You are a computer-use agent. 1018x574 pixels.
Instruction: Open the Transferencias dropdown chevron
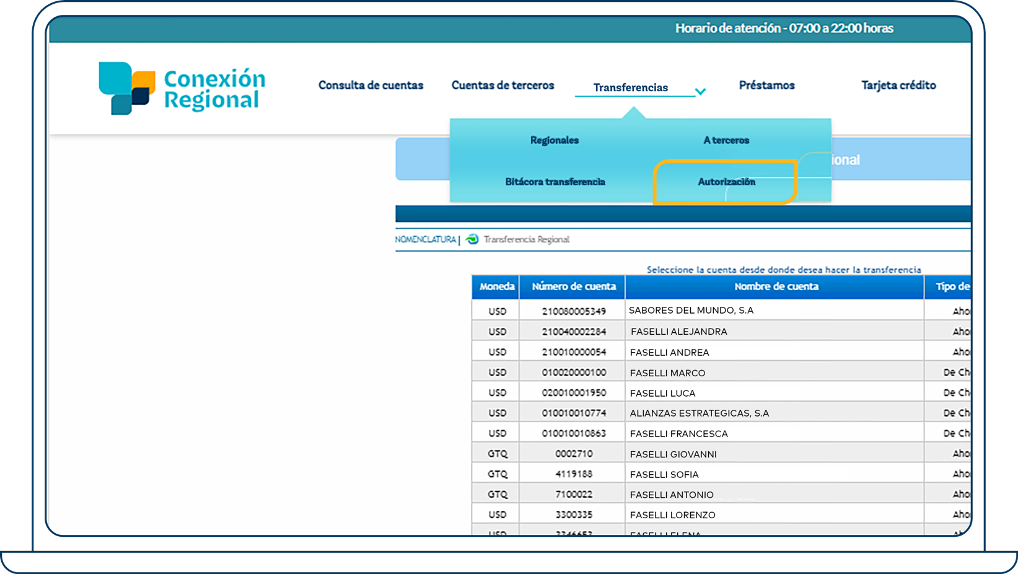pos(701,91)
